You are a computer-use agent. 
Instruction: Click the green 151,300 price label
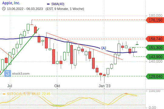(155, 48)
